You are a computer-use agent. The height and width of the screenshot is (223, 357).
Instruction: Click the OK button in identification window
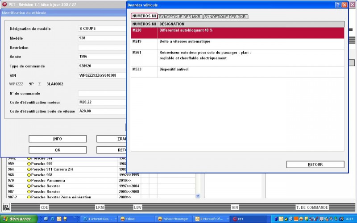(58, 150)
